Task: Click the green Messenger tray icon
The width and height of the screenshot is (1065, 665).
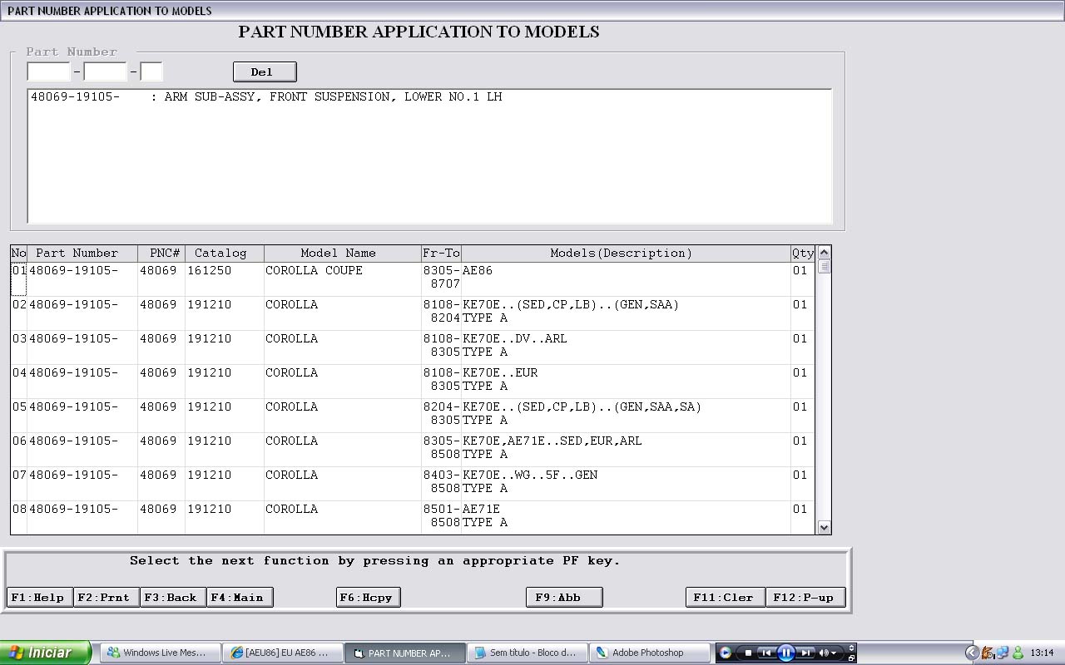Action: click(1018, 653)
